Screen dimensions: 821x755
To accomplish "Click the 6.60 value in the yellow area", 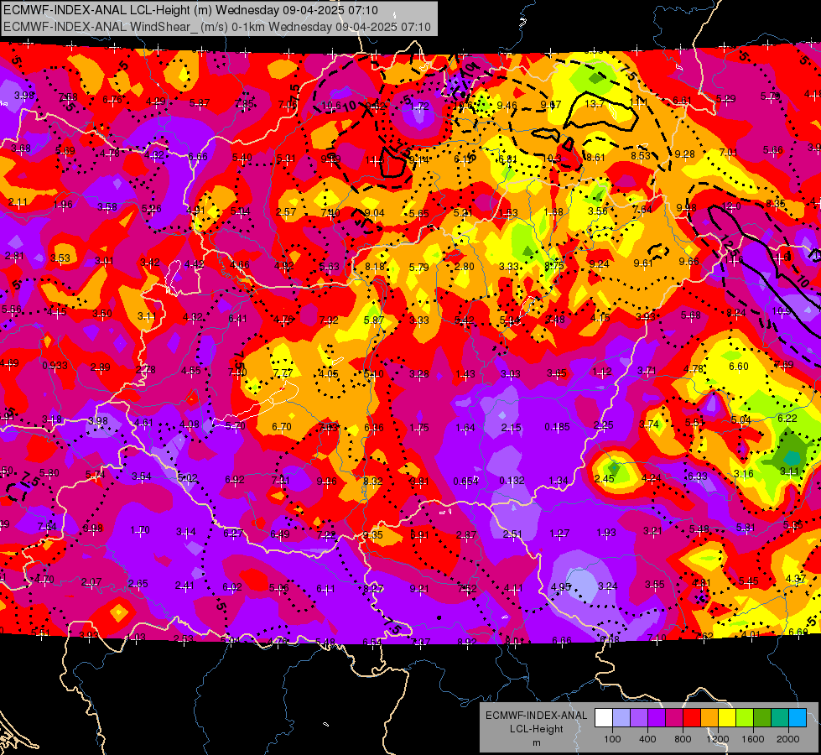I will point(739,367).
